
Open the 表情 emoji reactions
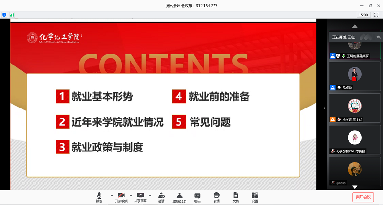(x=216, y=197)
